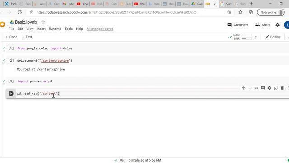The width and height of the screenshot is (289, 163).
Task: Refresh the browser page
Action: point(19,12)
